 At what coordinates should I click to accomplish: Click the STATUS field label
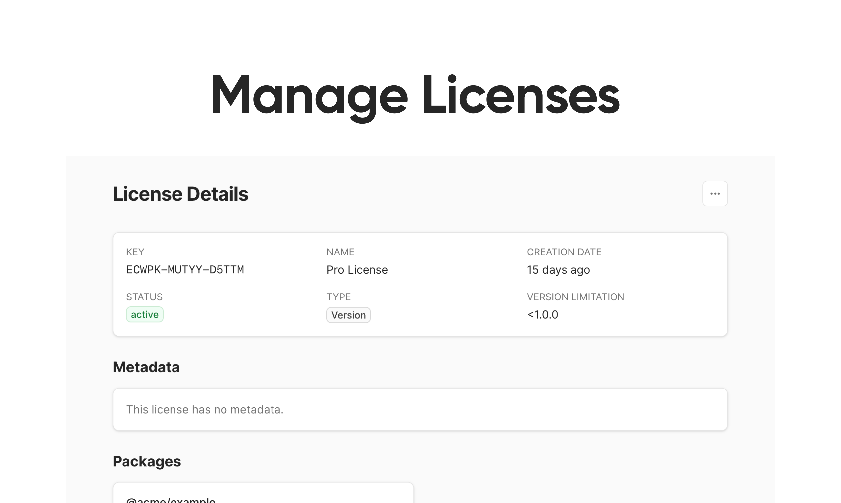[x=144, y=297]
